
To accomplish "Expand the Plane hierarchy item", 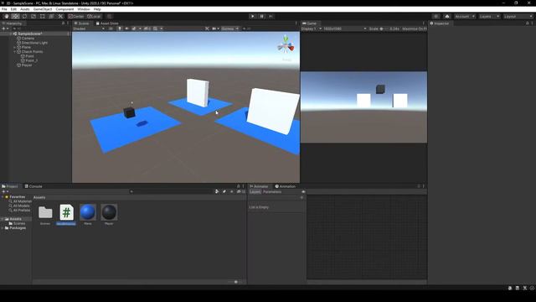I will click(x=15, y=47).
